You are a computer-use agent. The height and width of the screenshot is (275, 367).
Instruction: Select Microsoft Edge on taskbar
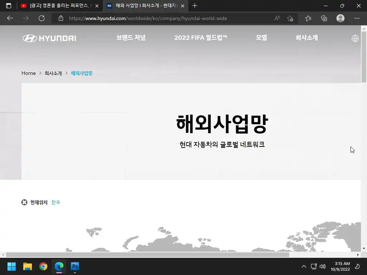pos(59,266)
